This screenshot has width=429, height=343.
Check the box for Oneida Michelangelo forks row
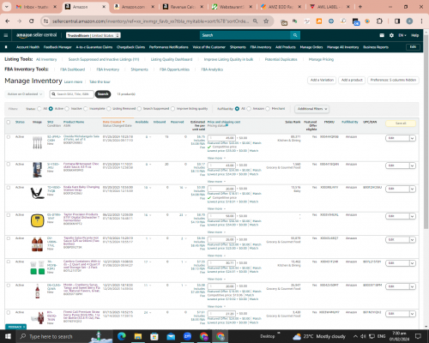tap(9, 137)
